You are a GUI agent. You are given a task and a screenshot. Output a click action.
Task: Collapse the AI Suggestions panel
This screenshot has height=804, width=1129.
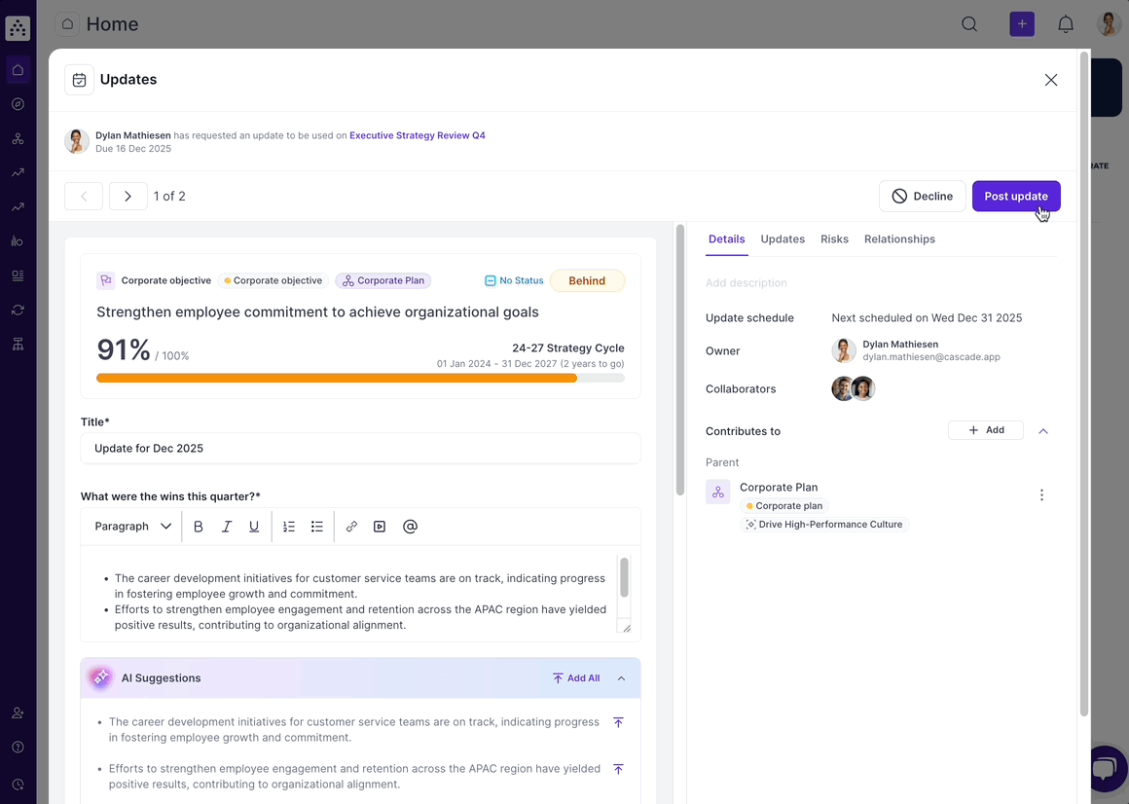(x=622, y=678)
